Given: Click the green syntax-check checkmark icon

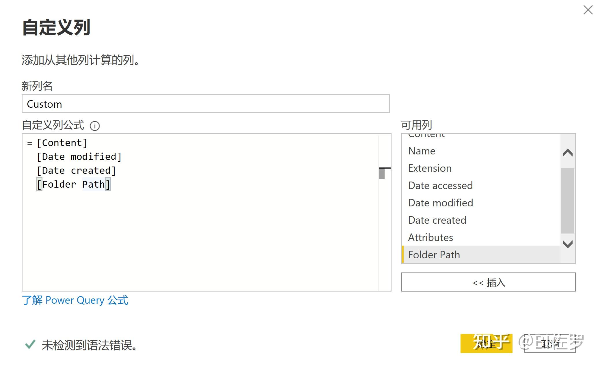Looking at the screenshot, I should 30,345.
